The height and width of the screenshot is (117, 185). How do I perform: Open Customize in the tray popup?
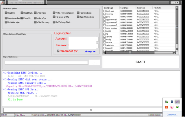[173, 114]
